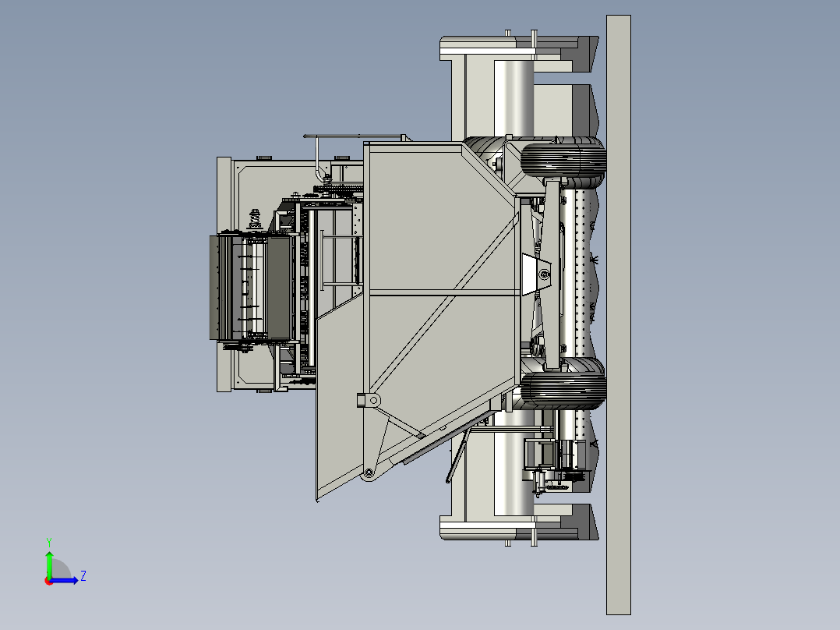Image resolution: width=840 pixels, height=630 pixels.
Task: Select the tall vertical ground plate at right
Action: point(619,315)
